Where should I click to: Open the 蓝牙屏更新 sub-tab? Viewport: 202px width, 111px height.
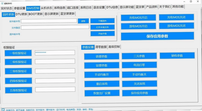click(67, 14)
